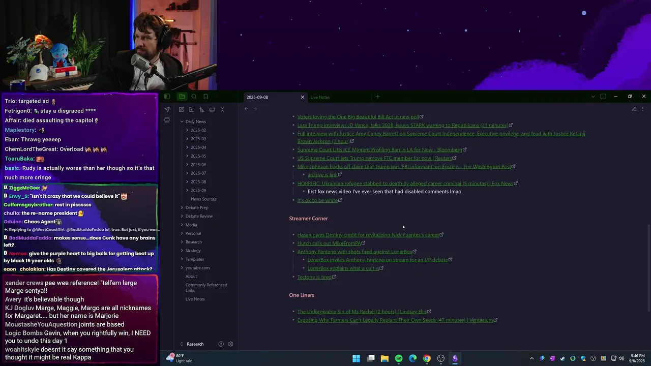Viewport: 651px width, 366px height.
Task: Open the search magnifier icon in the sidebar
Action: tap(194, 97)
